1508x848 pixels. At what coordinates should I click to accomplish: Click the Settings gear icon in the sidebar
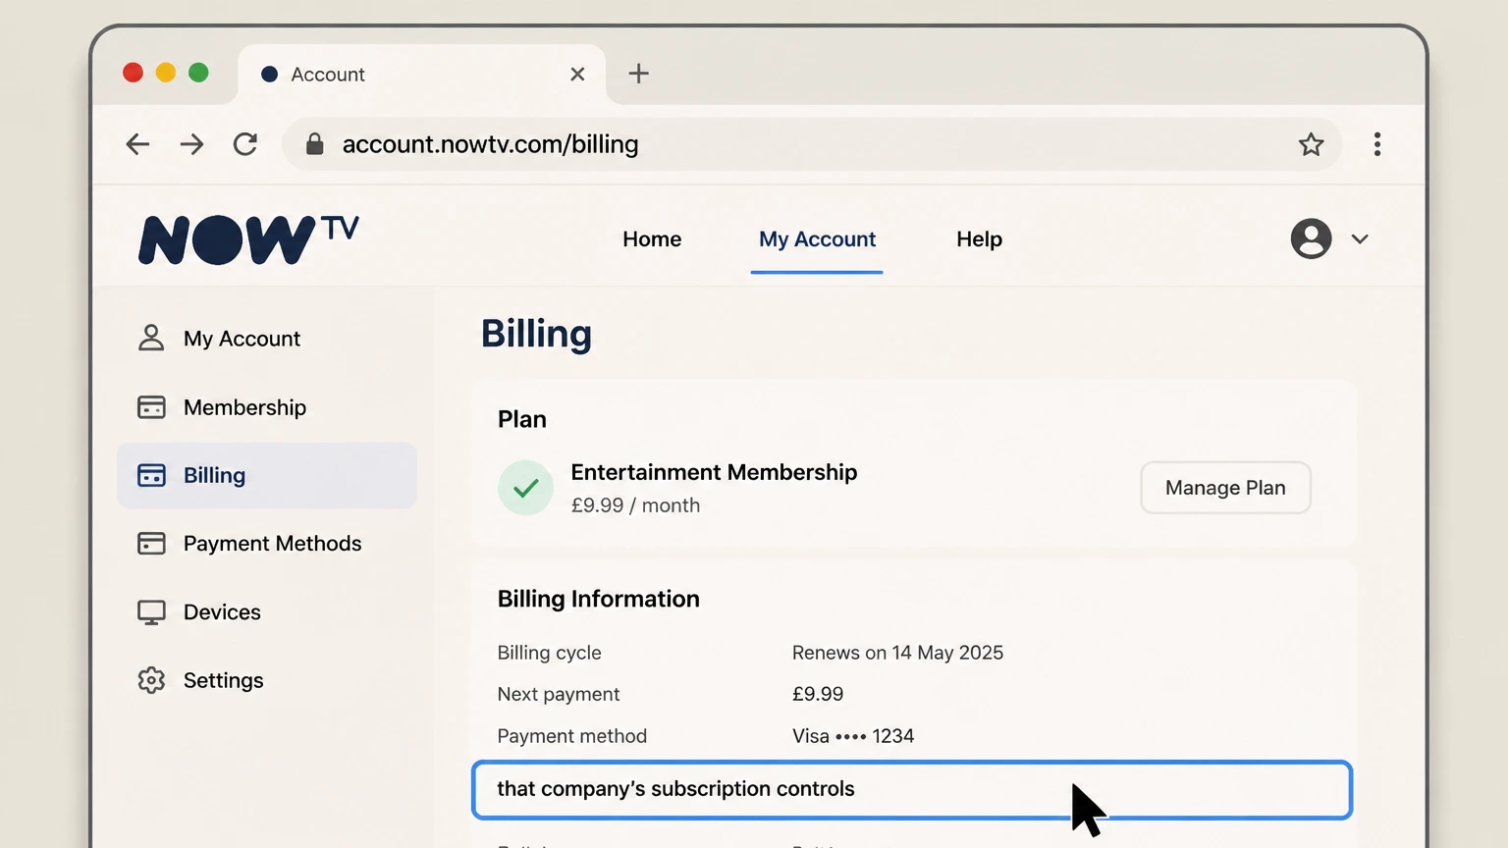click(x=151, y=680)
